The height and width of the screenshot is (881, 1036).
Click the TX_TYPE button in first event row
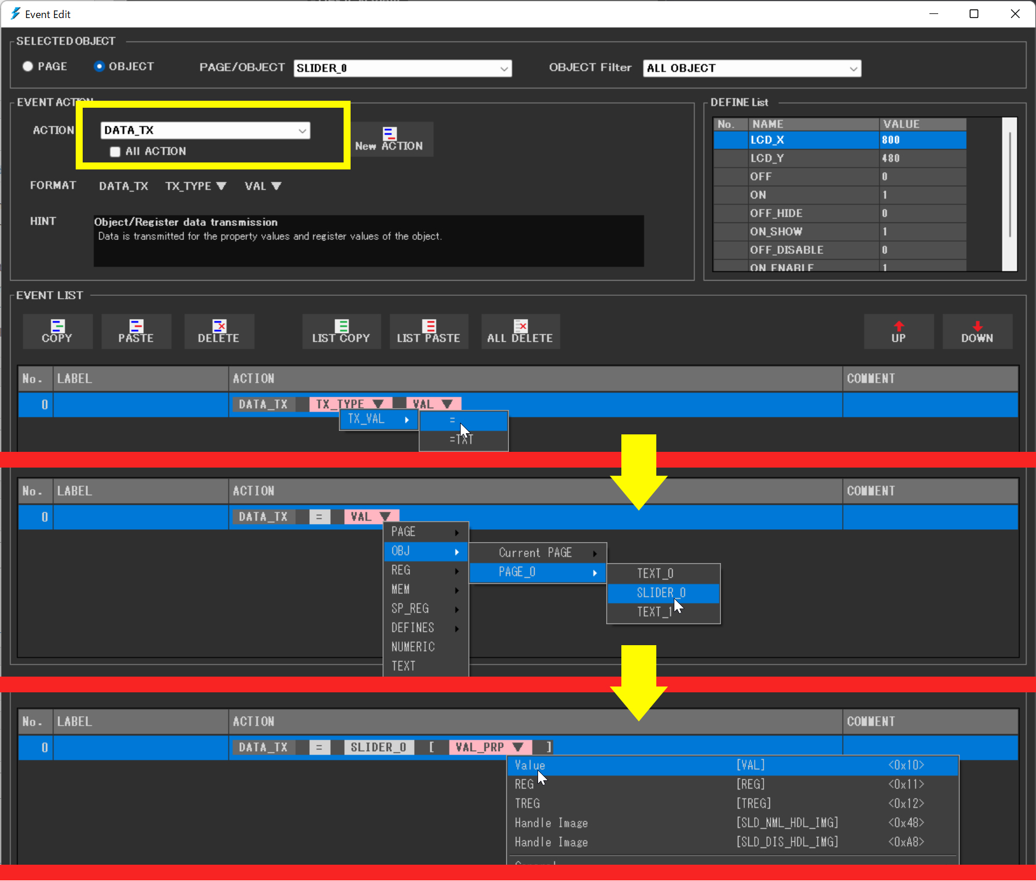[x=349, y=404]
